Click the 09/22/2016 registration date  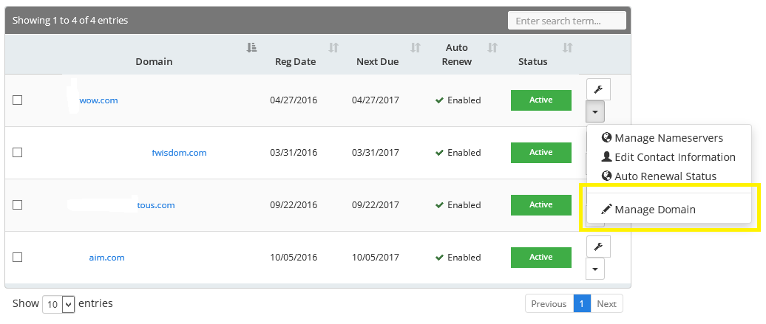click(x=294, y=205)
